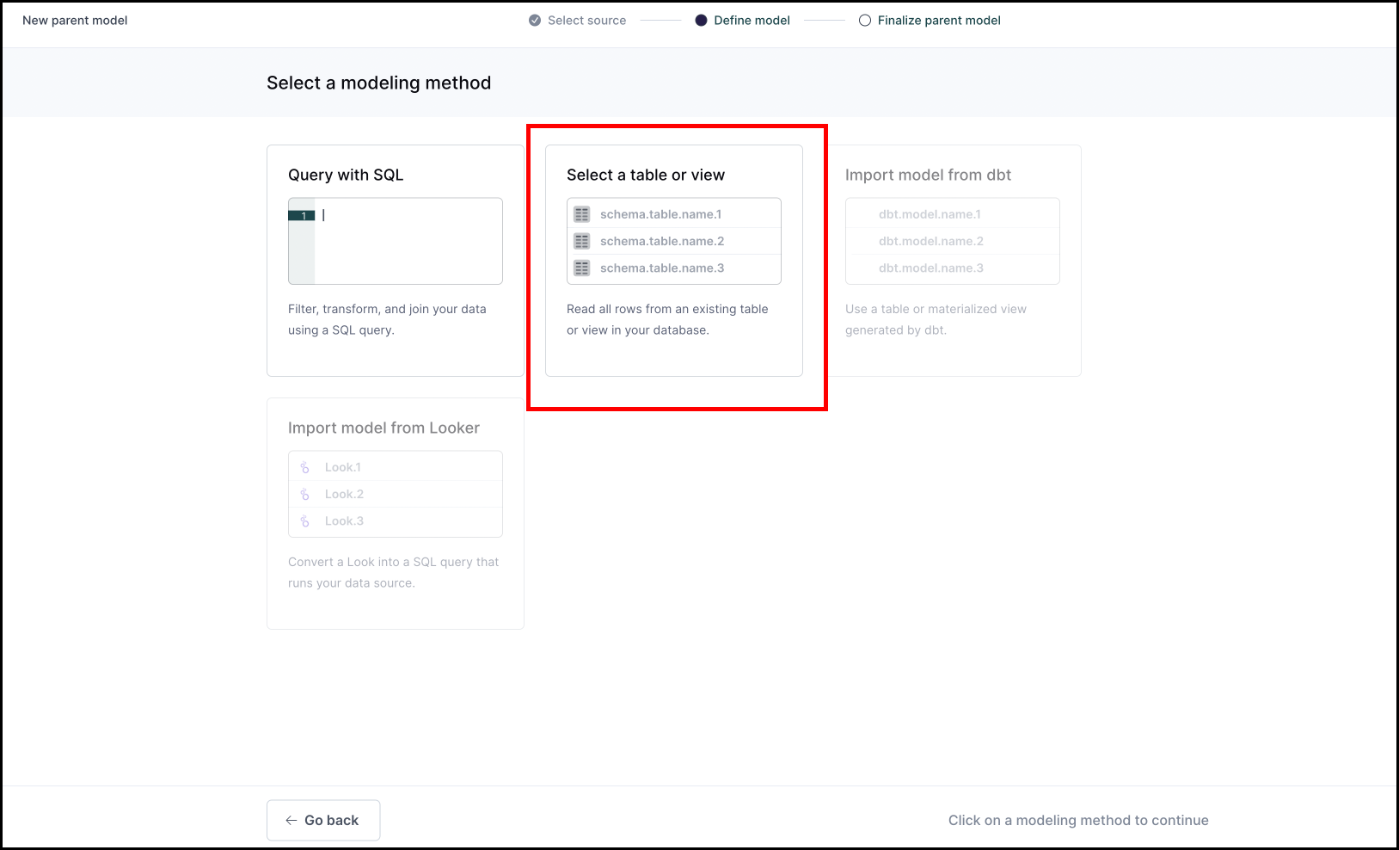Screen dimensions: 1399x850
Task: Click the Looker icon beside Look.3
Action: (x=304, y=521)
